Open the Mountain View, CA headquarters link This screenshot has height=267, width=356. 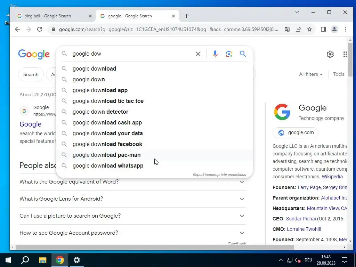coord(327,208)
